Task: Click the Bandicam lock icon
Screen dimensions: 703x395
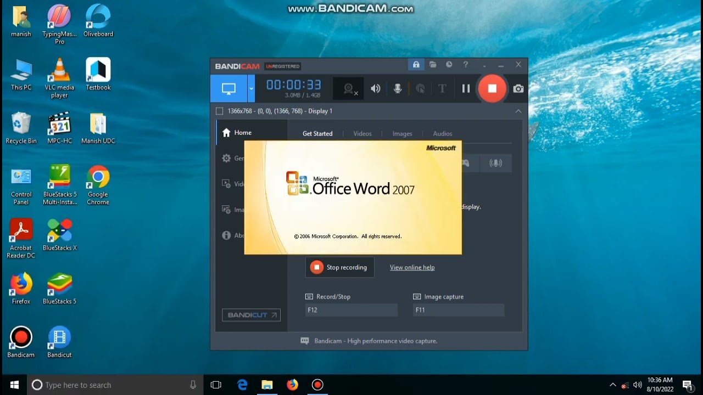Action: [x=416, y=65]
